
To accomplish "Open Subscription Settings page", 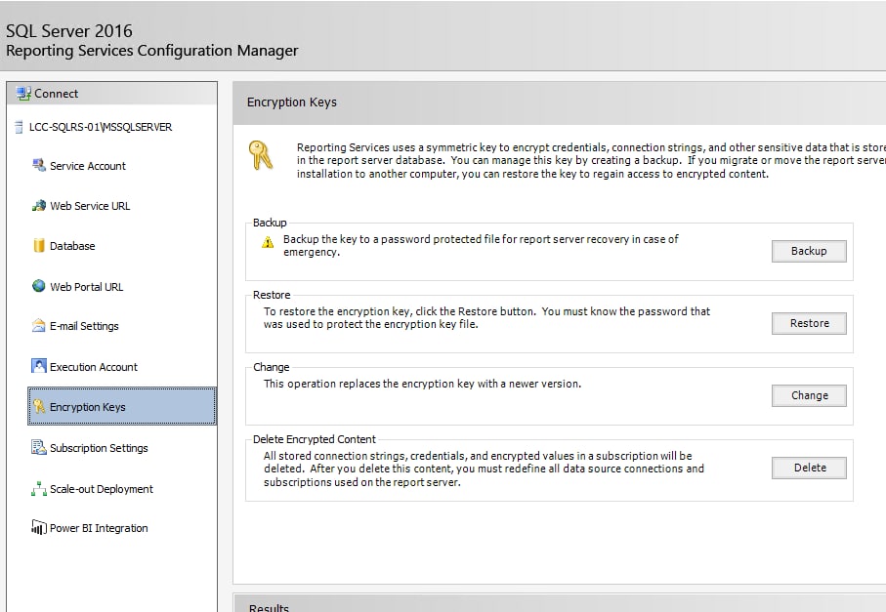I will coord(99,448).
